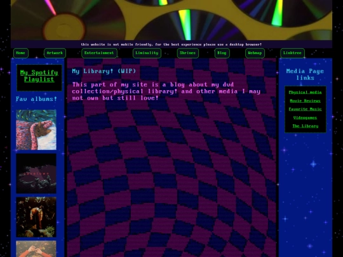Viewport: 343px width, 257px height.
Task: Click the 'Fav albums!' heading
Action: [36, 99]
